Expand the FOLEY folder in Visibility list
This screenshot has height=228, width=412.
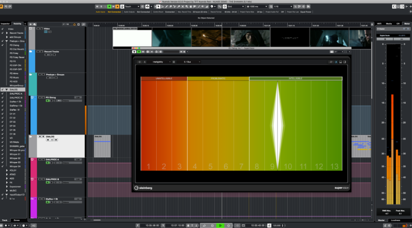7,170
